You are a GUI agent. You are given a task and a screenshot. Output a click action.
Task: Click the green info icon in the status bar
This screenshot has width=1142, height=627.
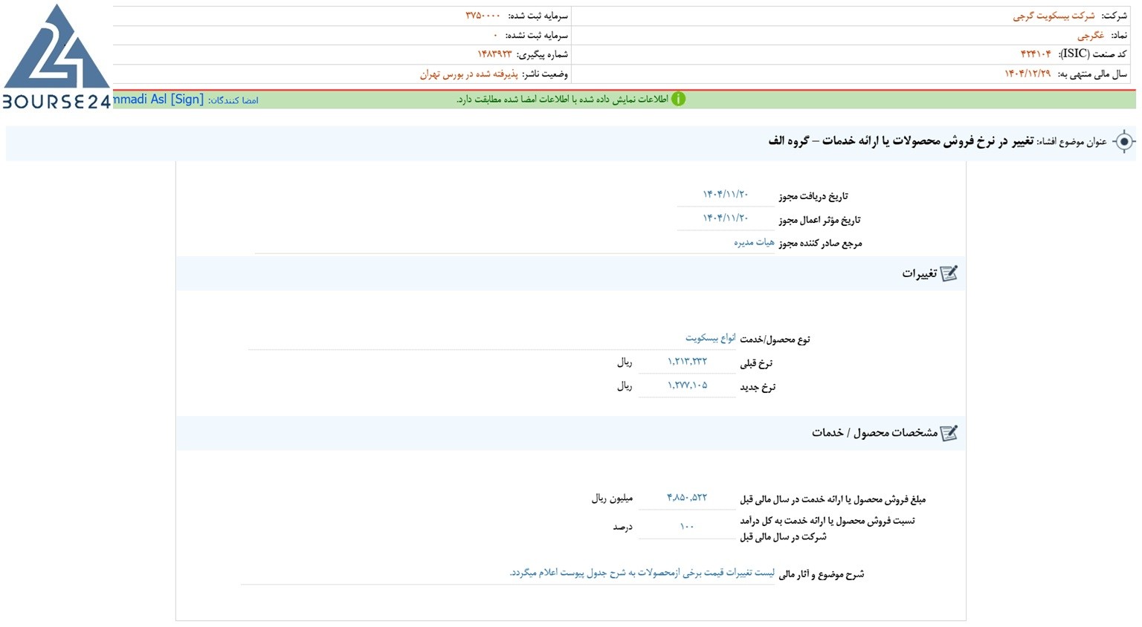point(678,100)
